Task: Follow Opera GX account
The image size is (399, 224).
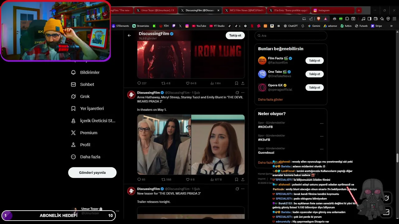Action: tap(315, 87)
